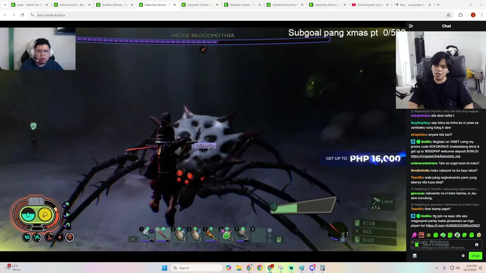This screenshot has width=486, height=273.
Task: Open the browser extensions menu
Action: click(x=461, y=15)
